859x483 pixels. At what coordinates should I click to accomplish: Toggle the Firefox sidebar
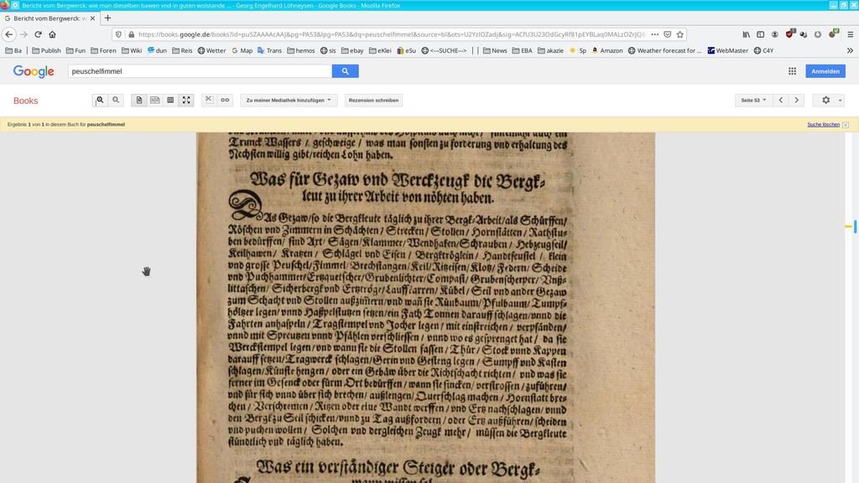point(760,34)
